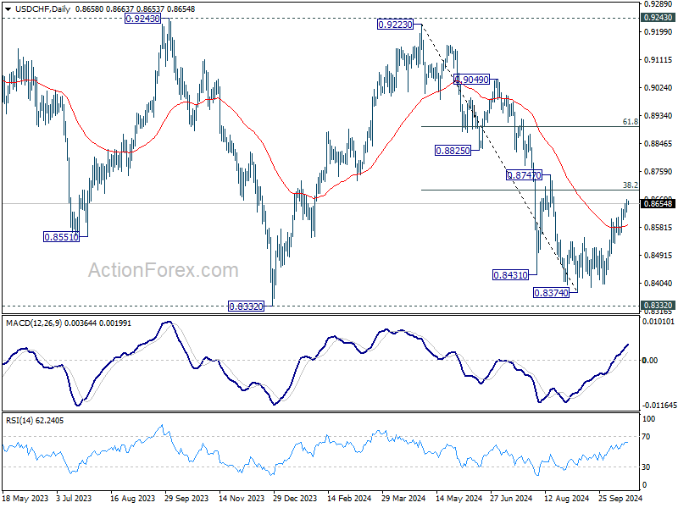The width and height of the screenshot is (678, 508).
Task: Click the 16 Aug 2023 date label
Action: (132, 498)
